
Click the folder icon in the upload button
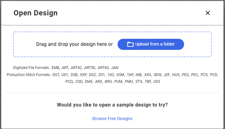click(x=130, y=44)
